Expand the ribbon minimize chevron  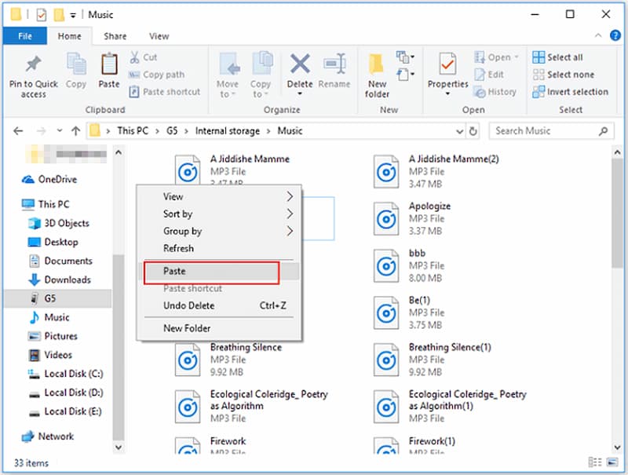598,35
